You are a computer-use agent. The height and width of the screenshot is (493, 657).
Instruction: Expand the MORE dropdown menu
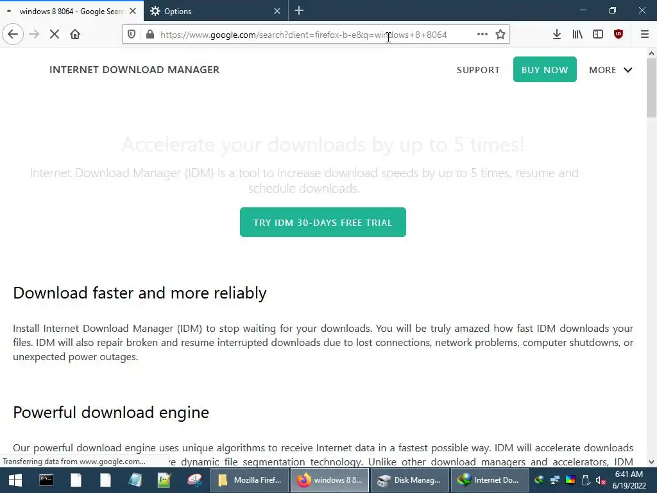point(611,70)
